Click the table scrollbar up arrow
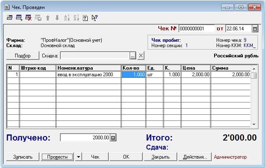This screenshot has width=265, height=168. point(254,69)
